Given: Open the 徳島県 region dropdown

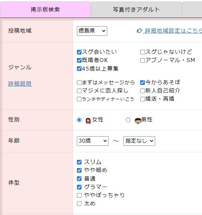Looking at the screenshot, I should [x=92, y=31].
